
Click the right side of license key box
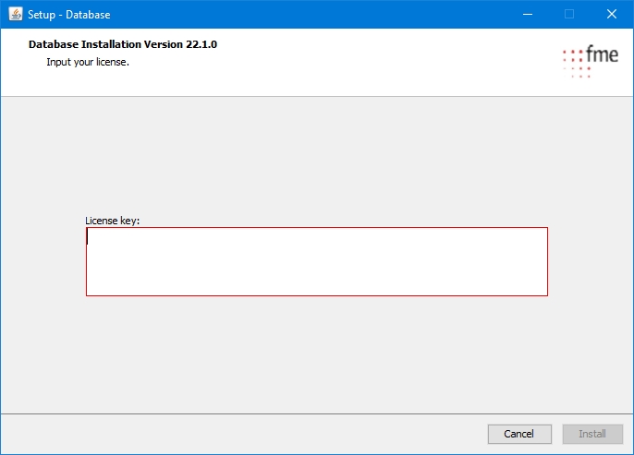click(x=518, y=261)
